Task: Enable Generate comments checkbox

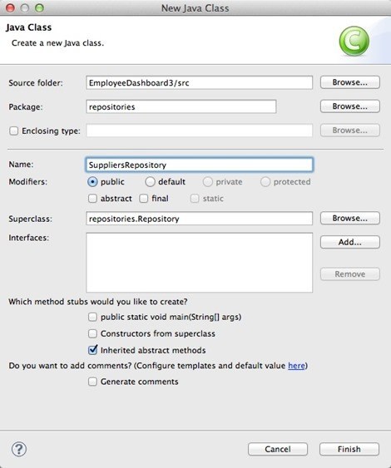Action: (x=92, y=382)
